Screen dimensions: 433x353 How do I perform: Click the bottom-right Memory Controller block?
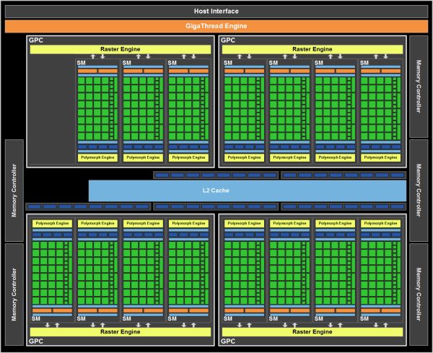point(419,295)
